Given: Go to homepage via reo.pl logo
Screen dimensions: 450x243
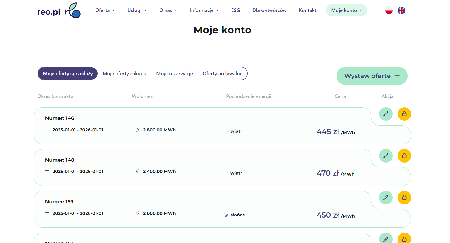Looking at the screenshot, I should pos(59,11).
